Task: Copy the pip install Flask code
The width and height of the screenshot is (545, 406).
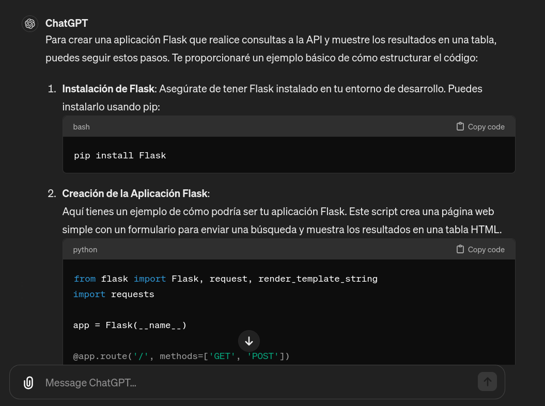Action: (479, 126)
